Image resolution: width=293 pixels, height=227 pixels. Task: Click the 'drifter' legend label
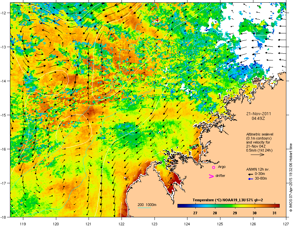pyautogui.click(x=220, y=176)
